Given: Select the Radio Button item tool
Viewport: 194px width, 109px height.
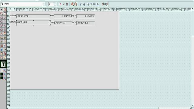Looking at the screenshot, I should click(x=2, y=42).
